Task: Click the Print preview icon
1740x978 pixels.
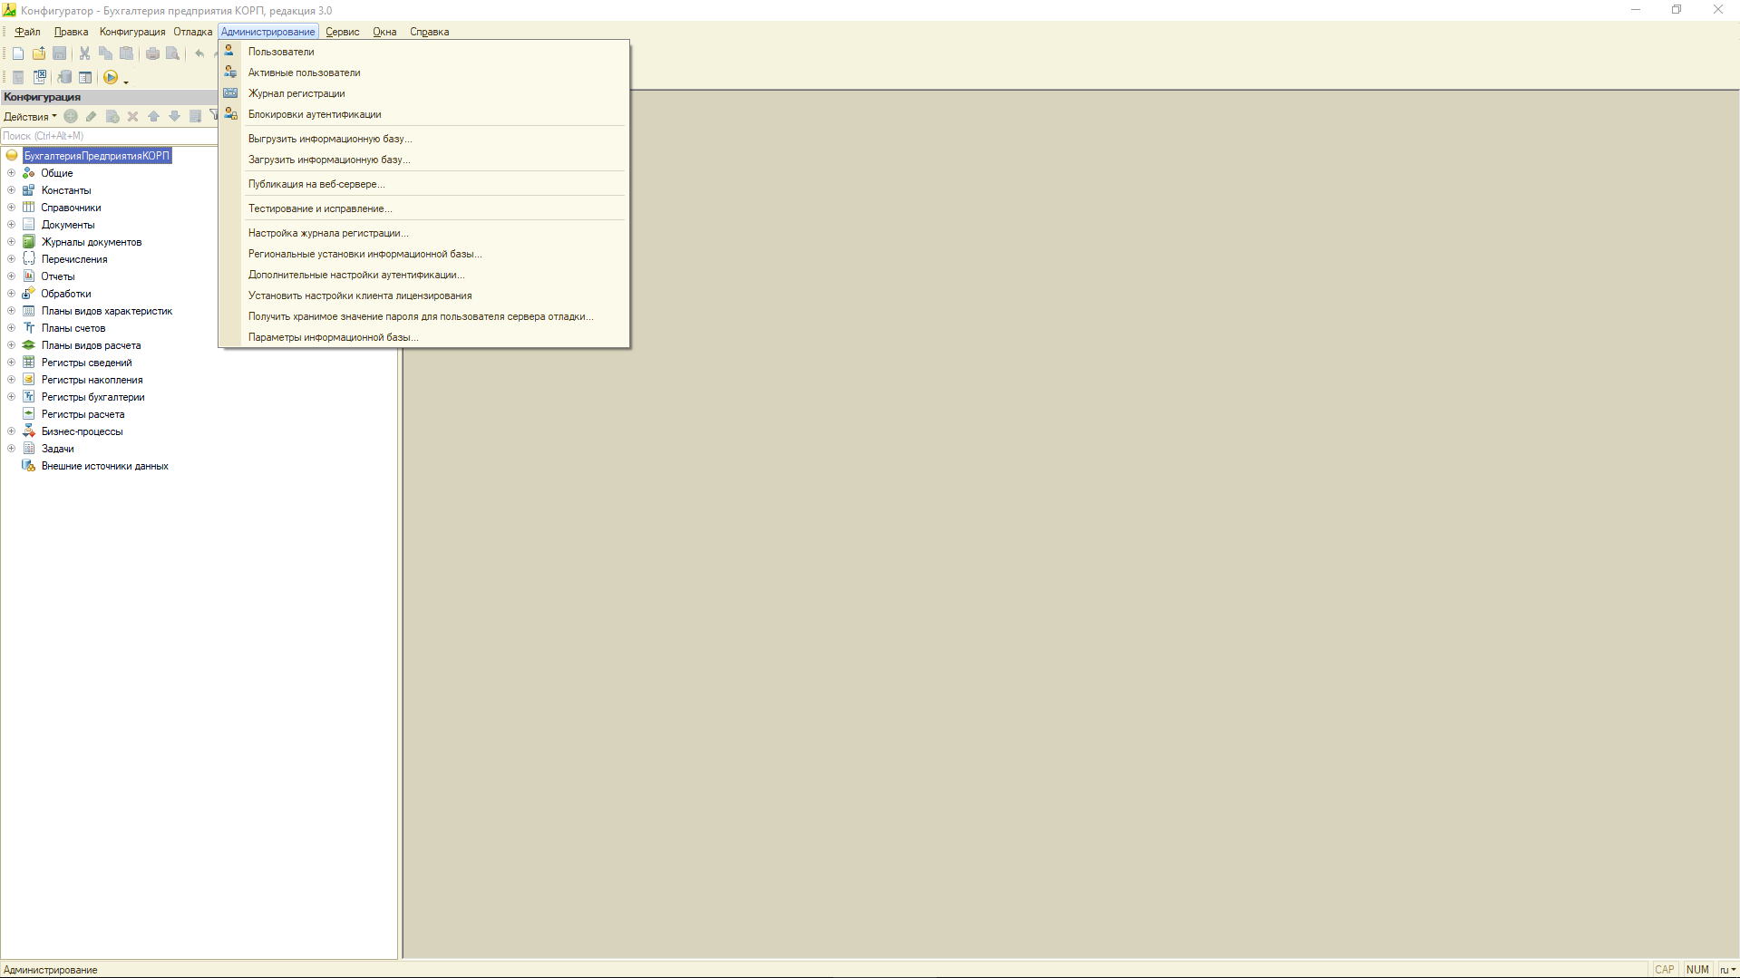Action: click(172, 53)
